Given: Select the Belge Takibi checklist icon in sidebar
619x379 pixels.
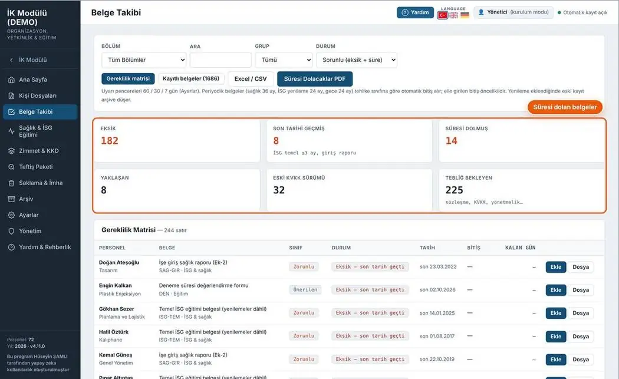Looking at the screenshot, I should tap(11, 112).
